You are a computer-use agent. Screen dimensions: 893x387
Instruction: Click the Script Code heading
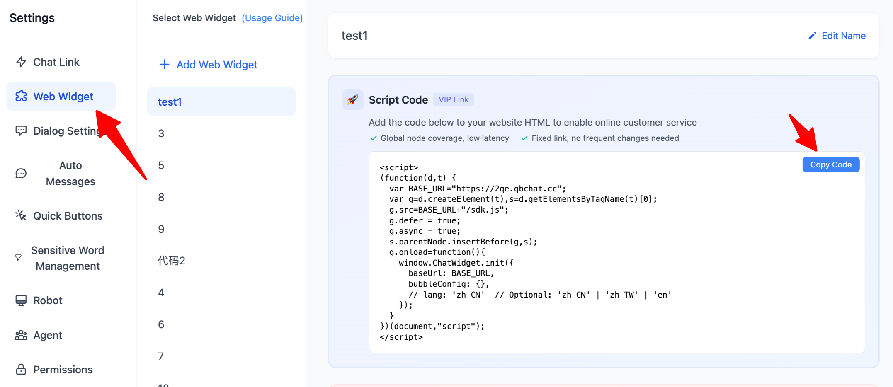click(398, 100)
